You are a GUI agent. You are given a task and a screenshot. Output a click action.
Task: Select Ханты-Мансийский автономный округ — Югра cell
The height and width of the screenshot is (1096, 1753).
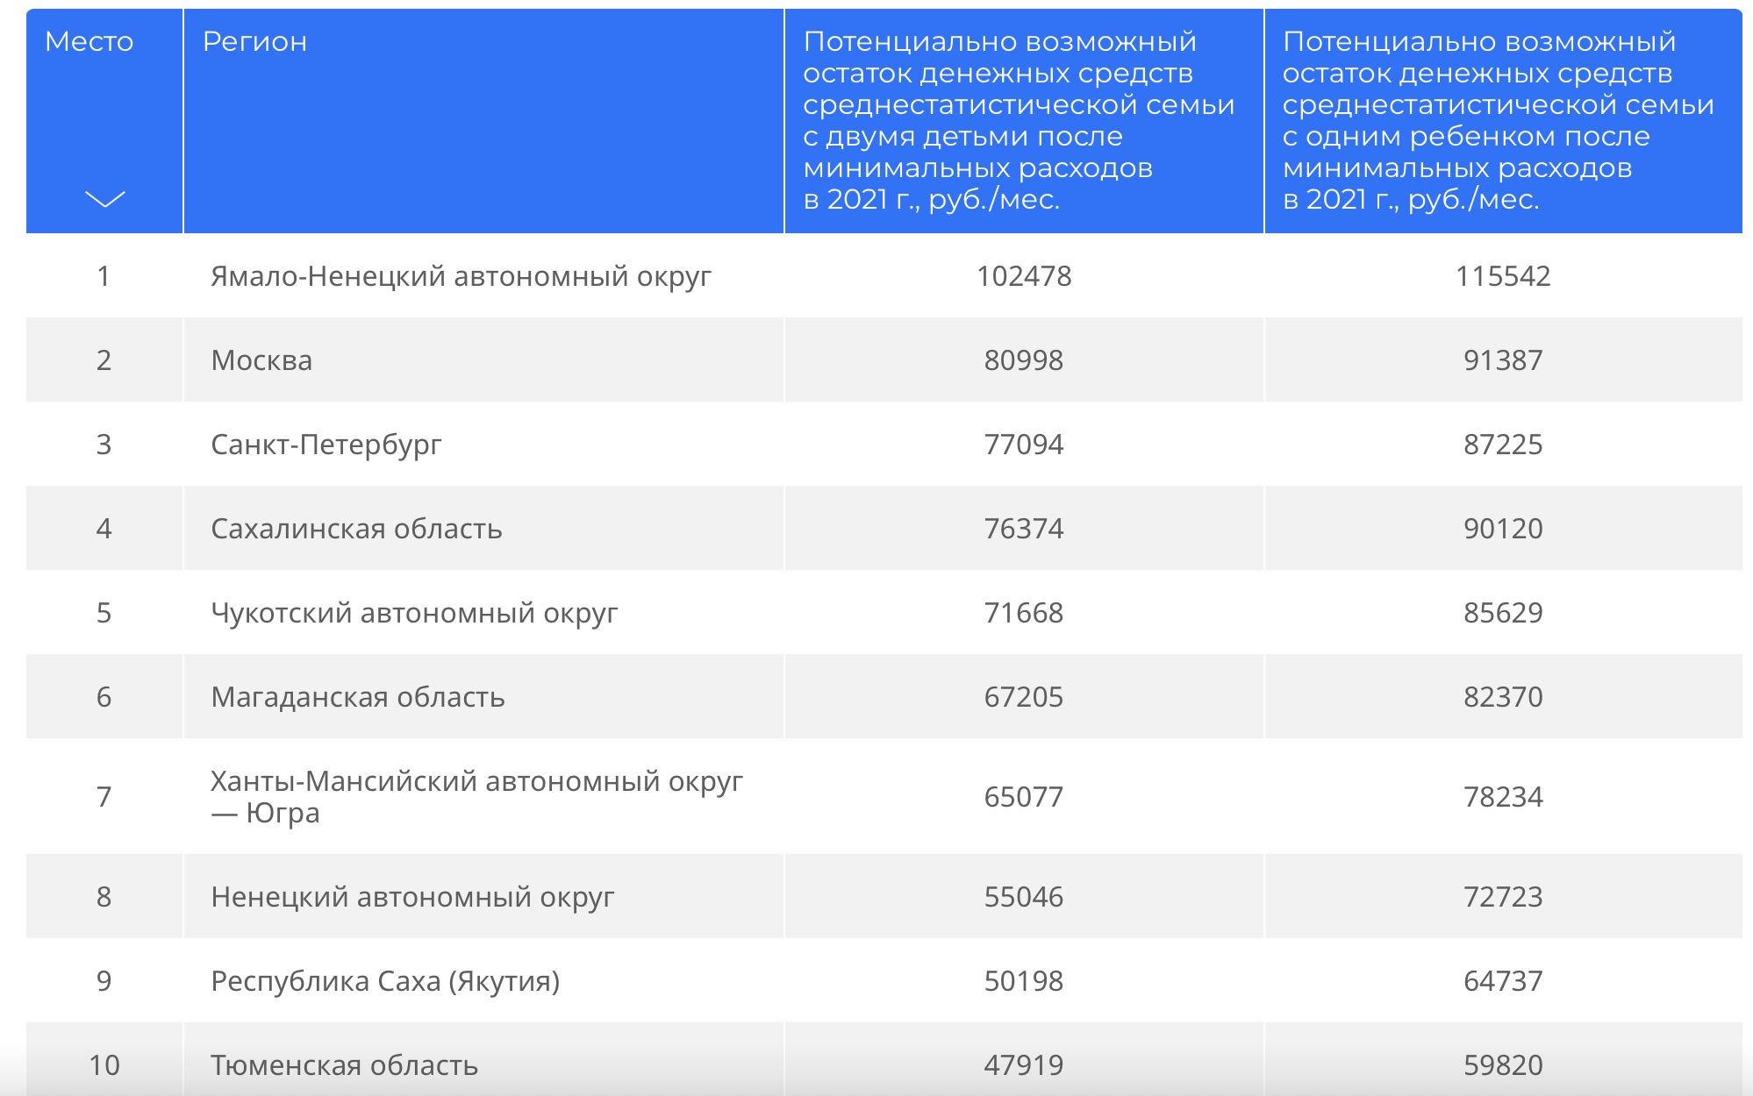[483, 797]
